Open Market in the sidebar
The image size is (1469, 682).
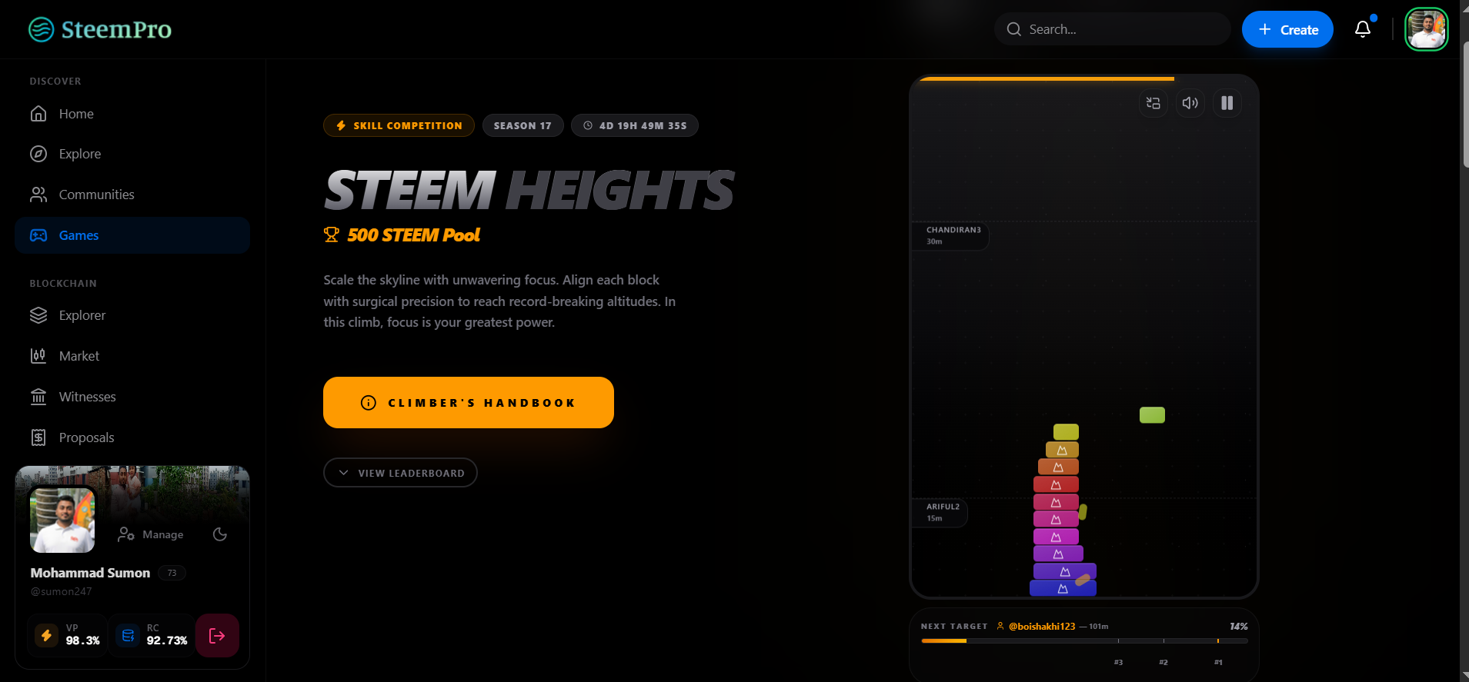click(x=132, y=356)
